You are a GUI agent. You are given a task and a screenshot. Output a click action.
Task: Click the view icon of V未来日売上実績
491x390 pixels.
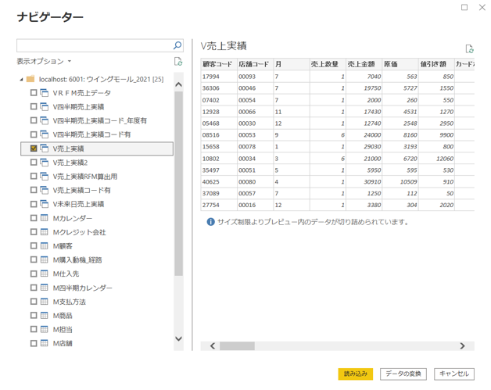45,204
